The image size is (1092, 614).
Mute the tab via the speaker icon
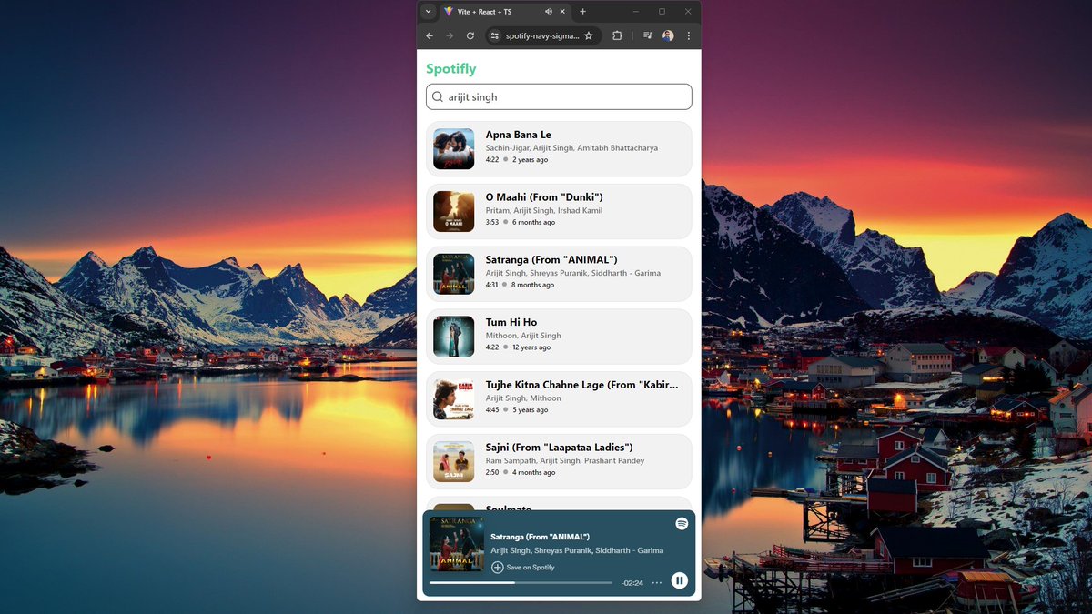(x=548, y=12)
